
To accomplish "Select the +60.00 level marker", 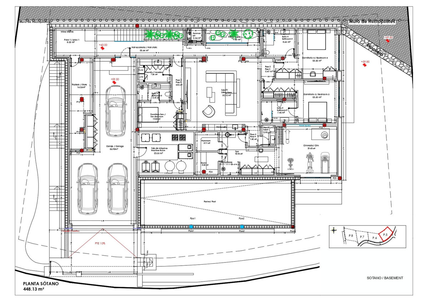I will coord(103,47).
